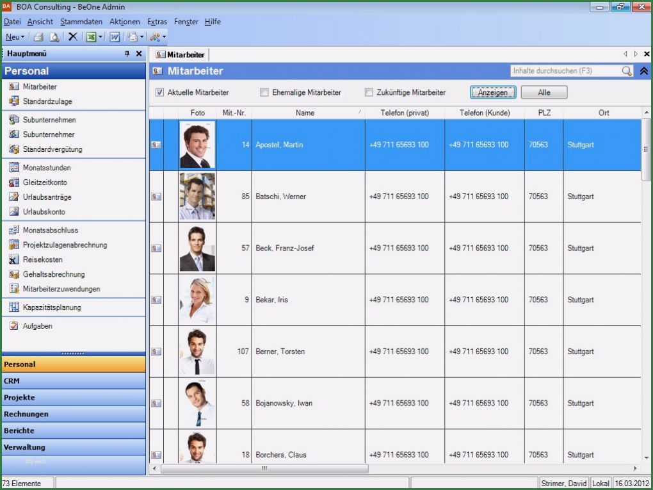Export to Excel via toolbar icon
Screen dimensions: 653x490
[91, 37]
